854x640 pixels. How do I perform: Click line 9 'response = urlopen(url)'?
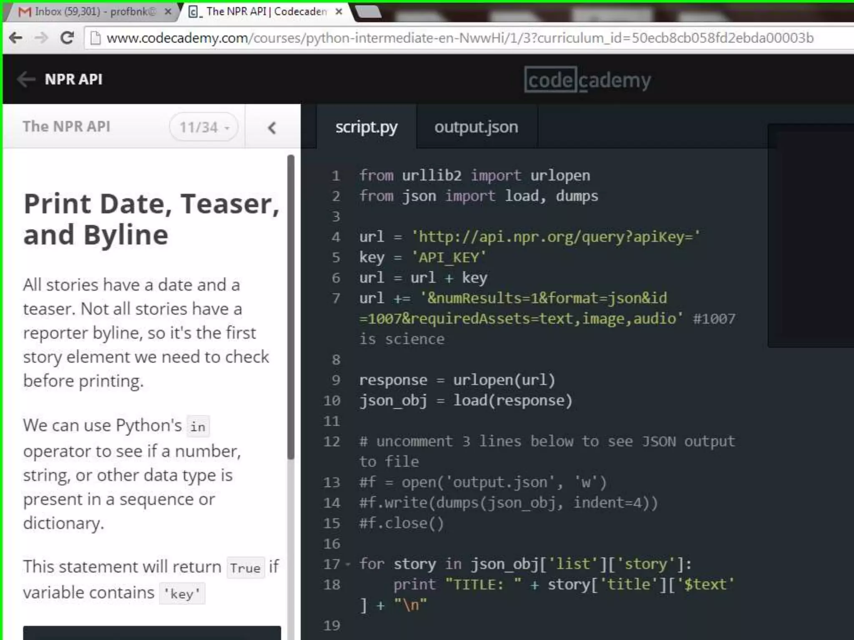point(457,380)
